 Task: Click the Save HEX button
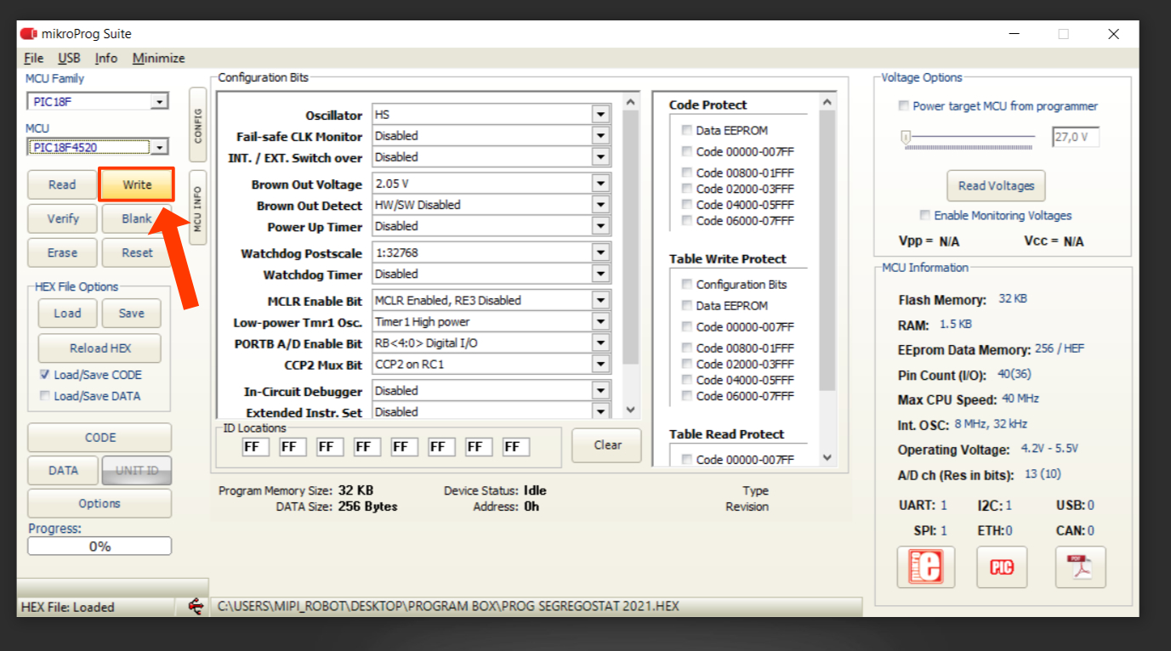coord(131,313)
